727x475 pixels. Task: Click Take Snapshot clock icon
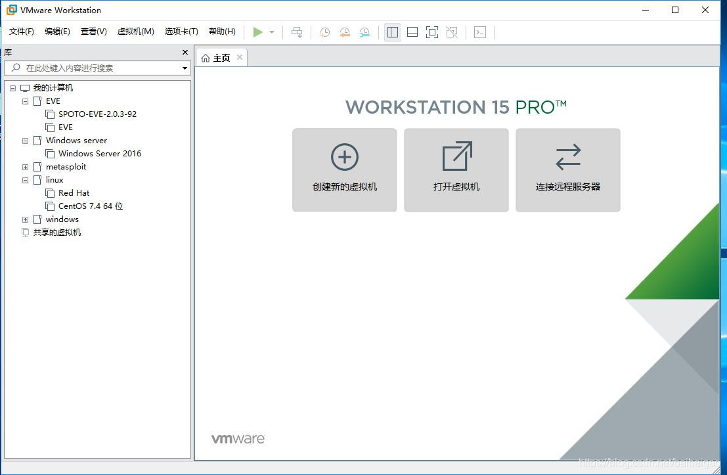pos(325,32)
